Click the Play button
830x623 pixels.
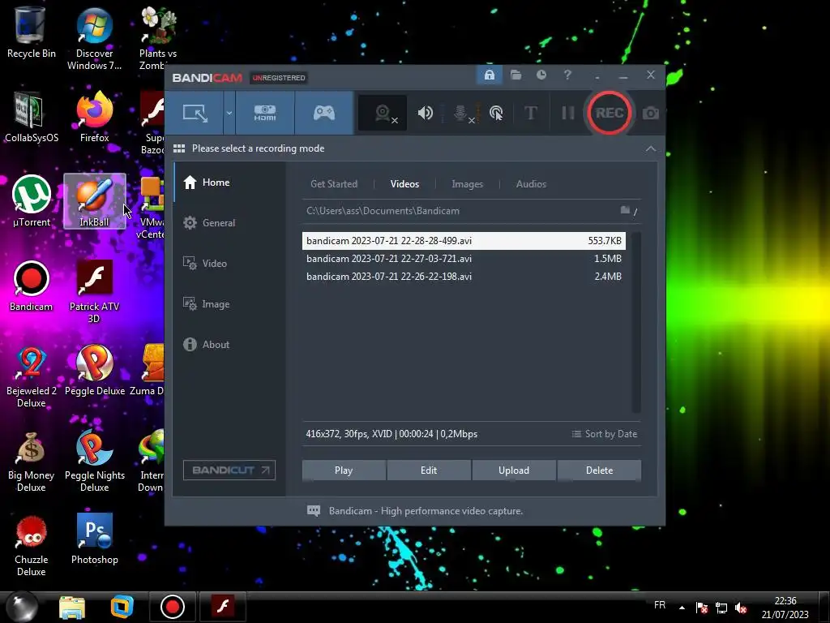coord(344,470)
